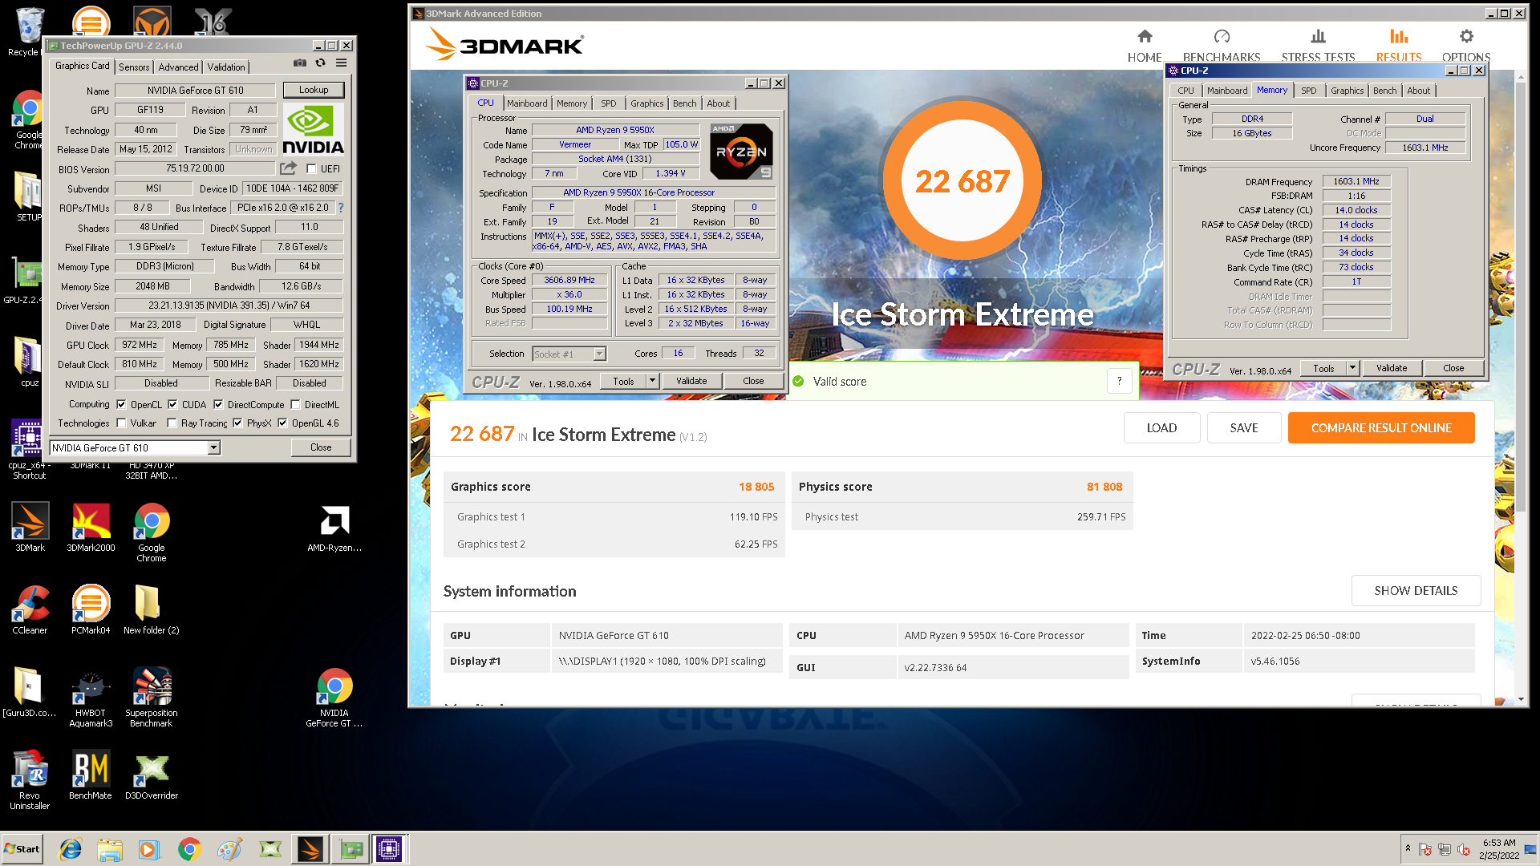1540x866 pixels.
Task: Select the HWBOT Aquamark3 desktop icon
Action: (x=91, y=698)
